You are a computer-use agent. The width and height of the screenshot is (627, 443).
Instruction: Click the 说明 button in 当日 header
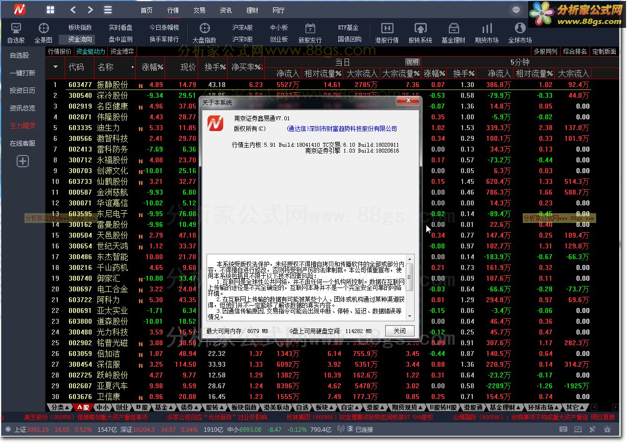pyautogui.click(x=412, y=62)
